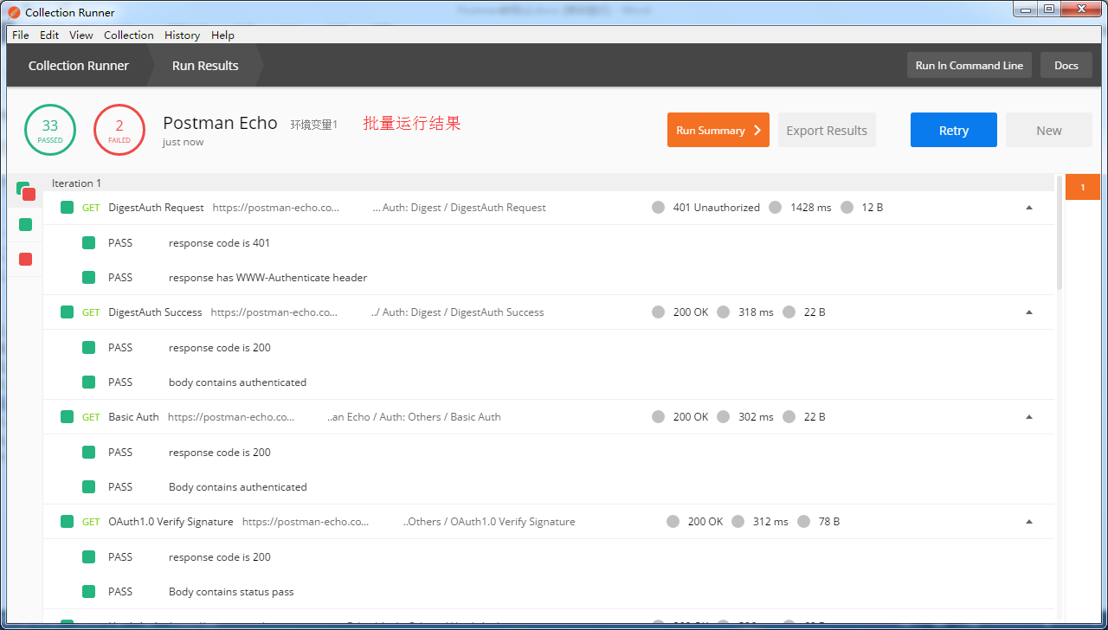The width and height of the screenshot is (1108, 630).
Task: Click pass indicator for WWW-Authenticate header test
Action: (x=88, y=278)
